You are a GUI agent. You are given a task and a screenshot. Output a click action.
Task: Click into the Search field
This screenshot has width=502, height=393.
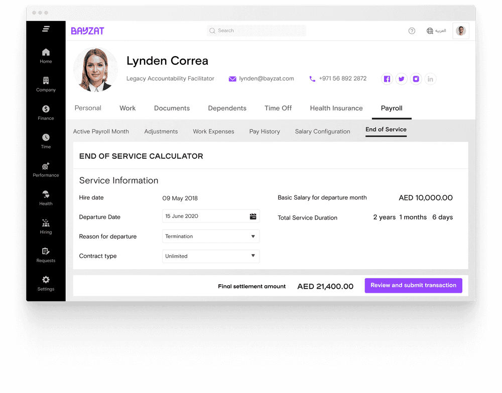click(256, 31)
